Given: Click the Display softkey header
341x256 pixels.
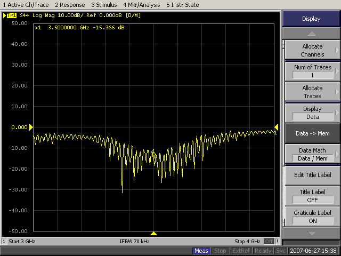Looking at the screenshot, I should 311,19.
